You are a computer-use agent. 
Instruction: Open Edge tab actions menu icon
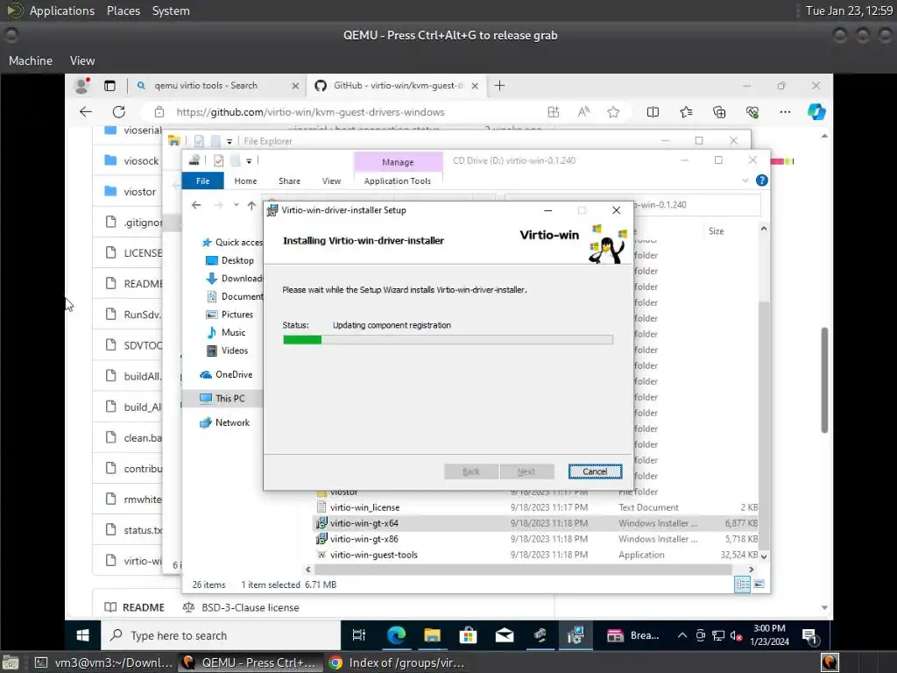click(x=109, y=86)
